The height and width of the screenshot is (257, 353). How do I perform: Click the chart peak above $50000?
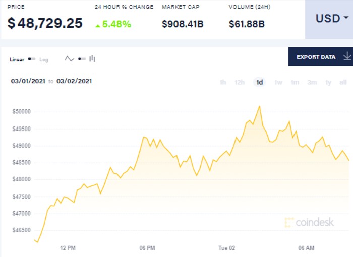coord(259,106)
